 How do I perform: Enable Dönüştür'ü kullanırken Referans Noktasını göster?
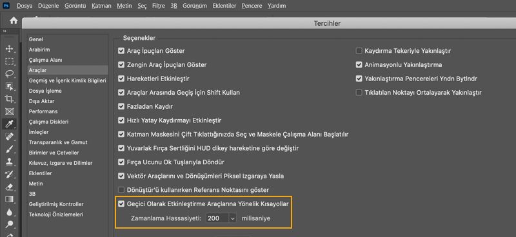point(121,190)
